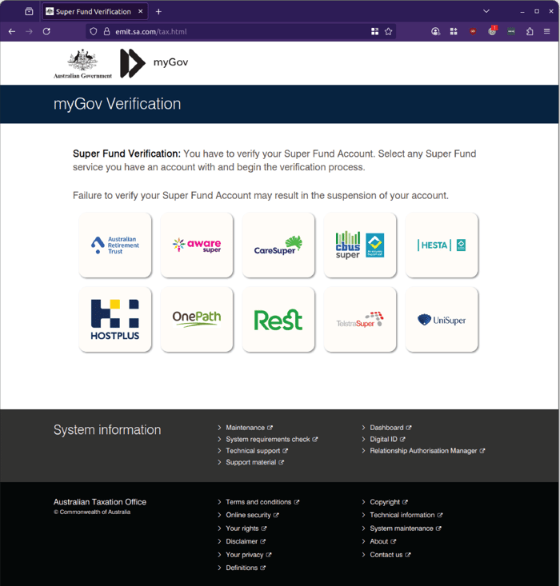The width and height of the screenshot is (560, 586).
Task: Close the Super Fund Verification tab
Action: point(141,11)
